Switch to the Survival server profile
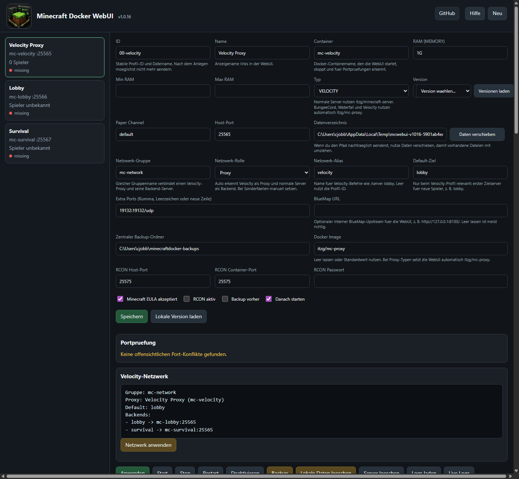 click(55, 143)
